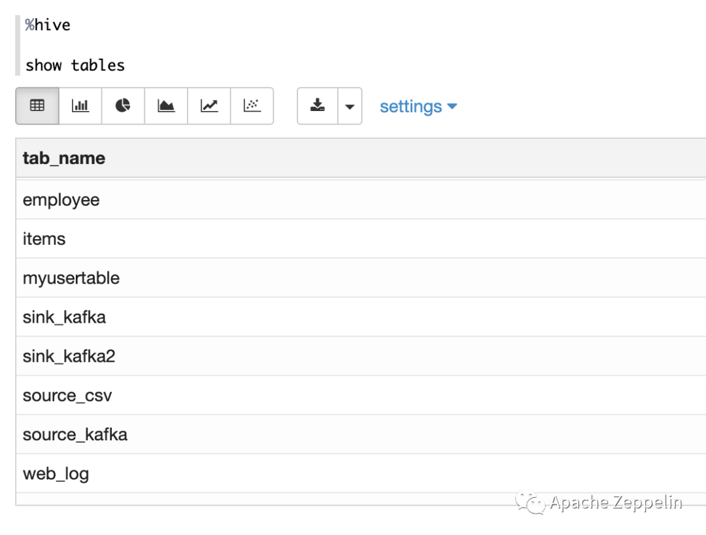706x535 pixels.
Task: Select the line chart visualization
Action: [209, 106]
